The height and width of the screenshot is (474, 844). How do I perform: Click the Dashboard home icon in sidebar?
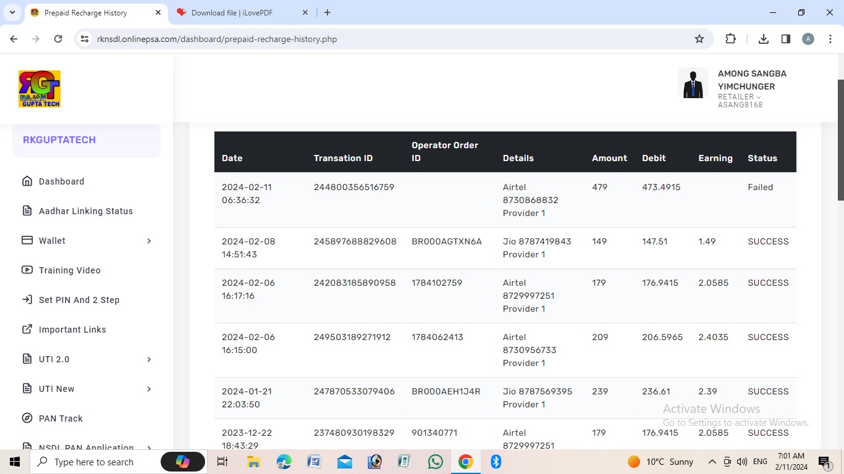pyautogui.click(x=27, y=181)
